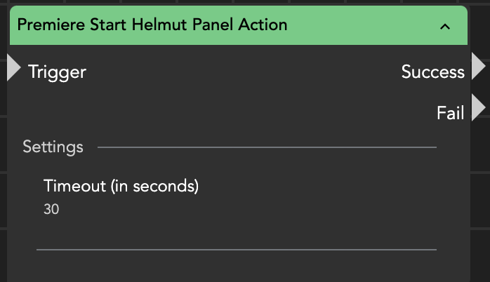Click the dark canvas left of the node

4,175
